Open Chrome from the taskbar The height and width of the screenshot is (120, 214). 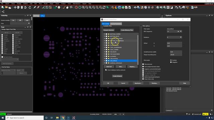pos(63,118)
